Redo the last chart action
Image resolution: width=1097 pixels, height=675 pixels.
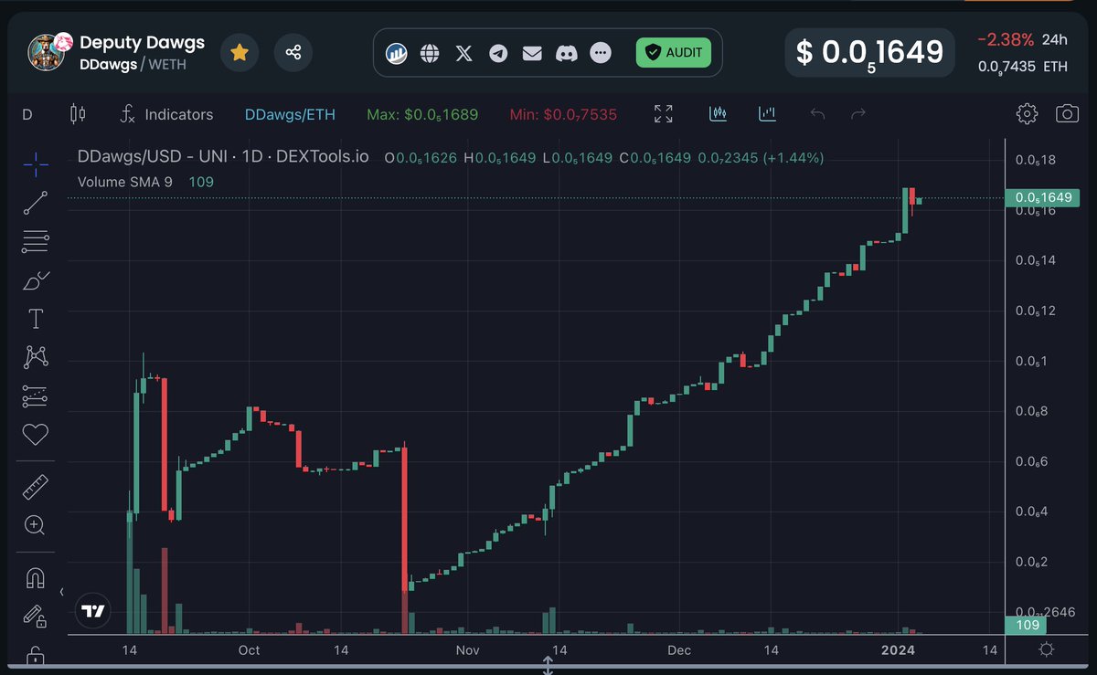(x=858, y=114)
